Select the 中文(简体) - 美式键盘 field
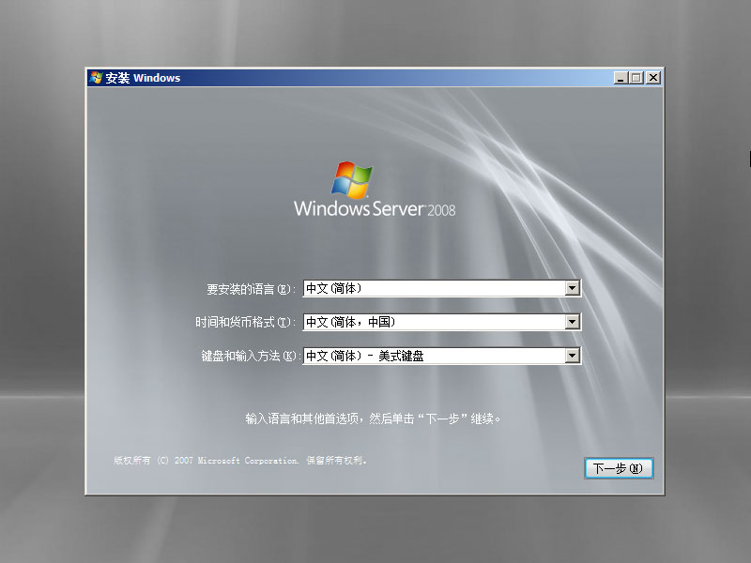The width and height of the screenshot is (751, 563). (x=442, y=356)
